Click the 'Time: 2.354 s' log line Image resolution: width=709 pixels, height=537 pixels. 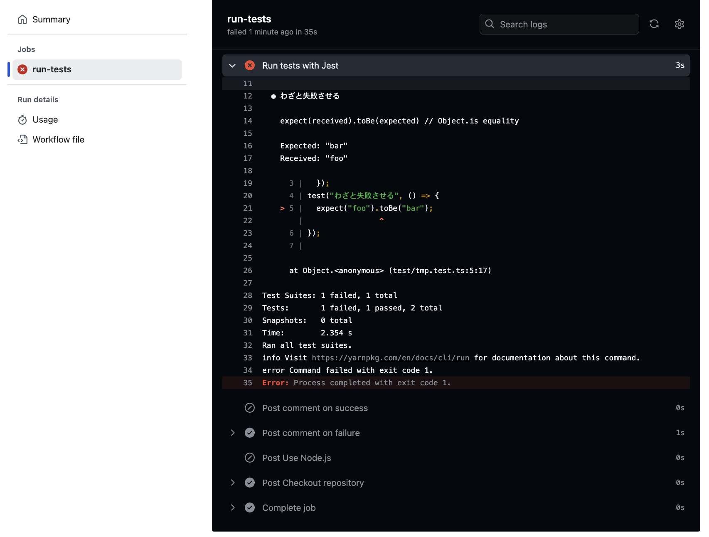coord(307,333)
